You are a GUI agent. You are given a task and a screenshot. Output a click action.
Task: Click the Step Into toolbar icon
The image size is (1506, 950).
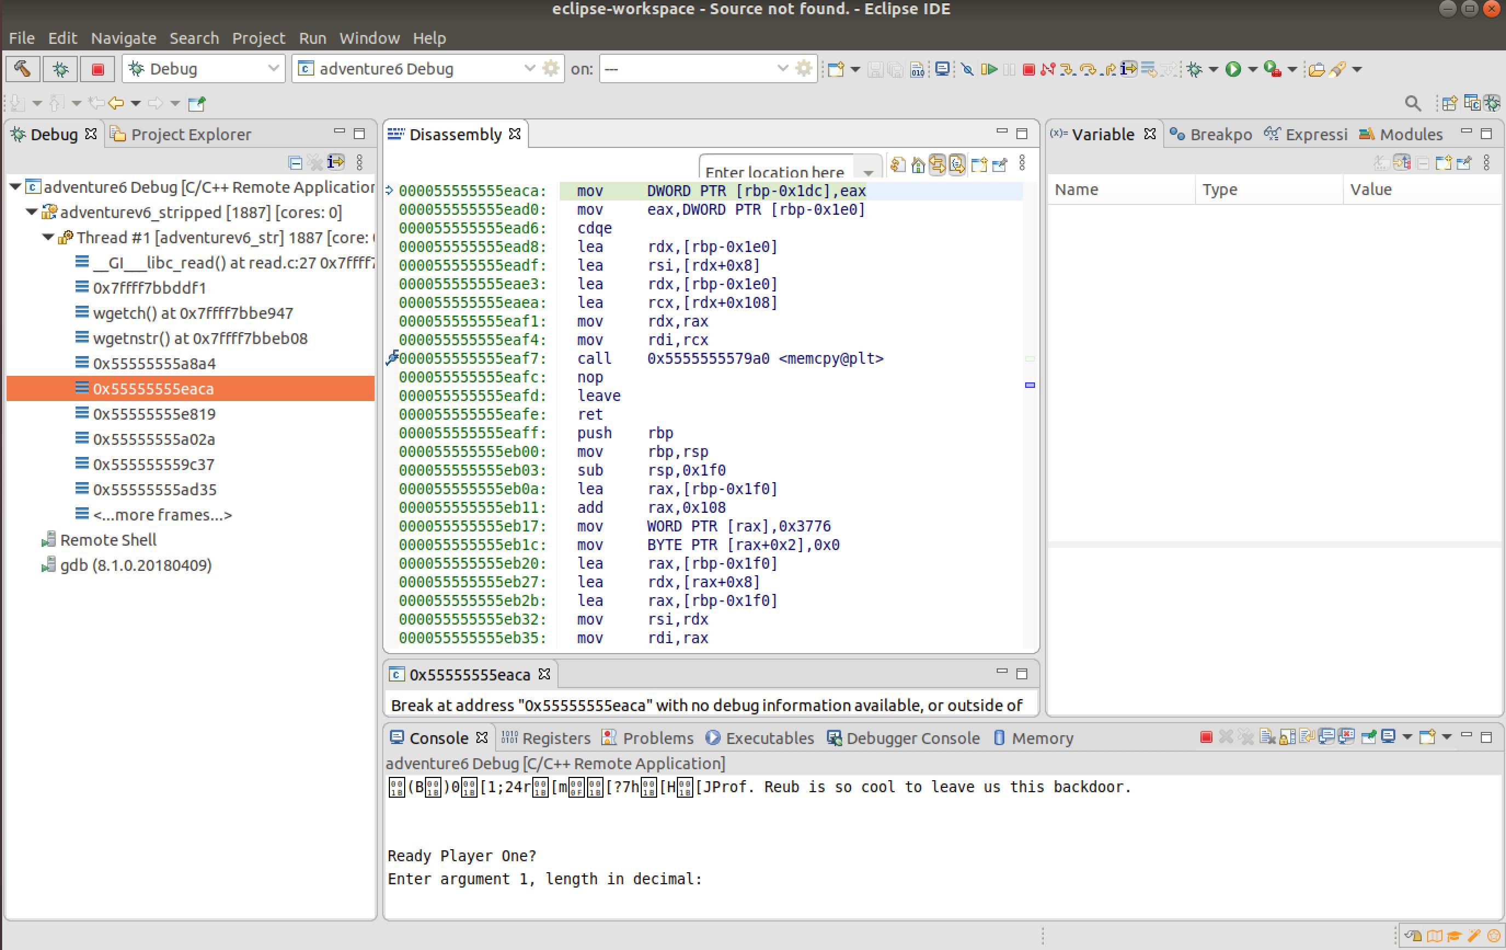point(1068,69)
